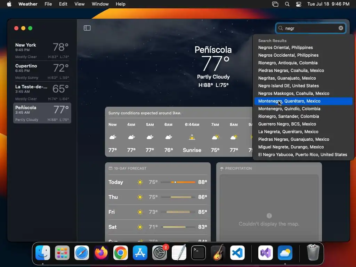Click the Fri forecast row
This screenshot has width=356, height=267.
[158, 212]
